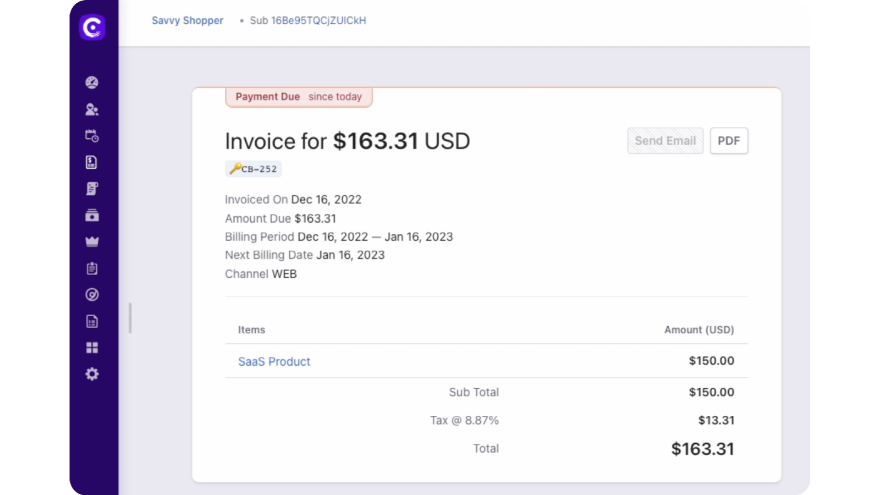
Task: Click the archive box icon in sidebar
Action: tap(92, 215)
